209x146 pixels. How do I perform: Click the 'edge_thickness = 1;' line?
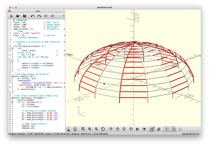23,29
